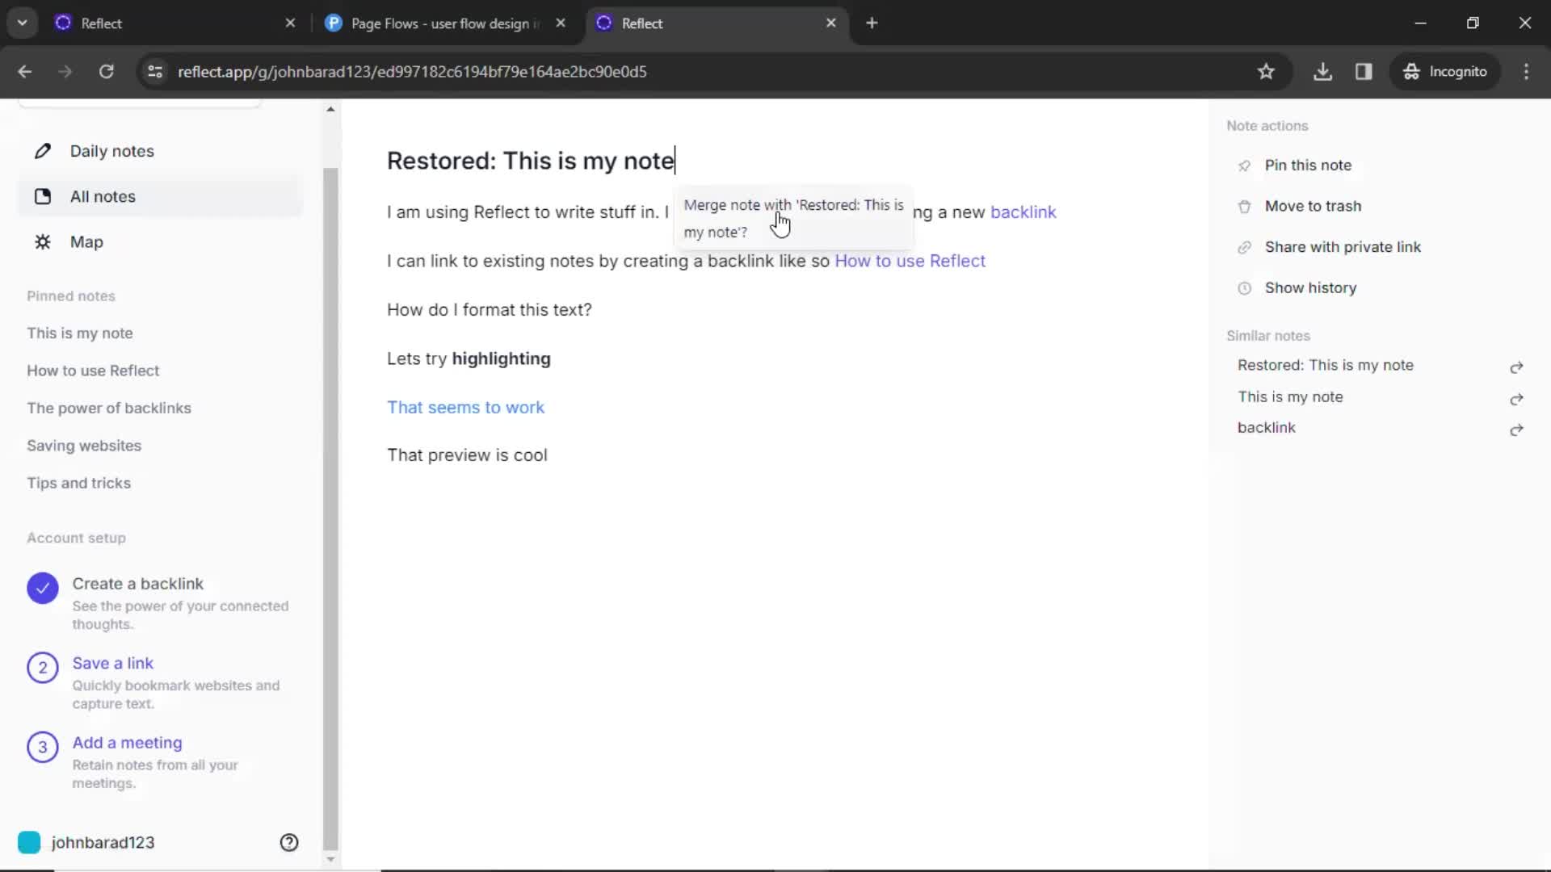Viewport: 1551px width, 872px height.
Task: Click help icon near johnbarad123
Action: point(290,842)
